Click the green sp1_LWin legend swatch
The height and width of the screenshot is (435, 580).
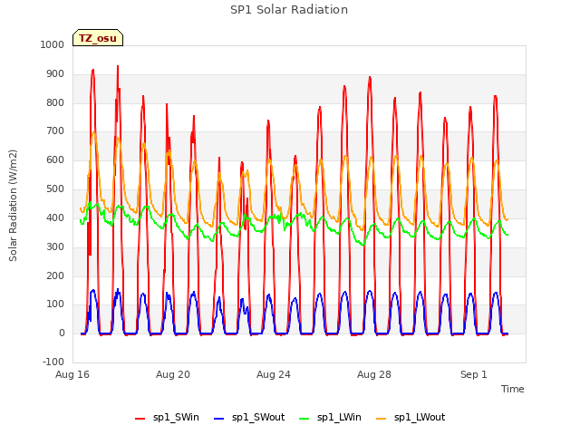(x=304, y=419)
